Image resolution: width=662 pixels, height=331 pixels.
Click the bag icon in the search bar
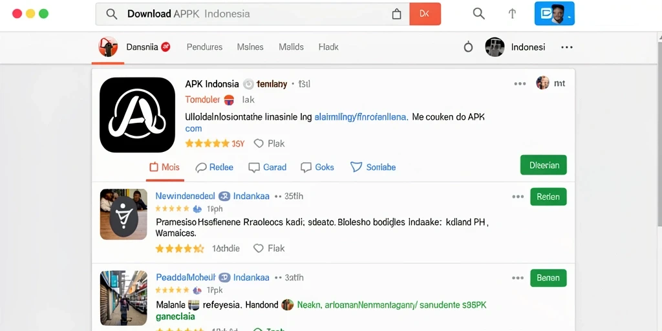point(396,14)
